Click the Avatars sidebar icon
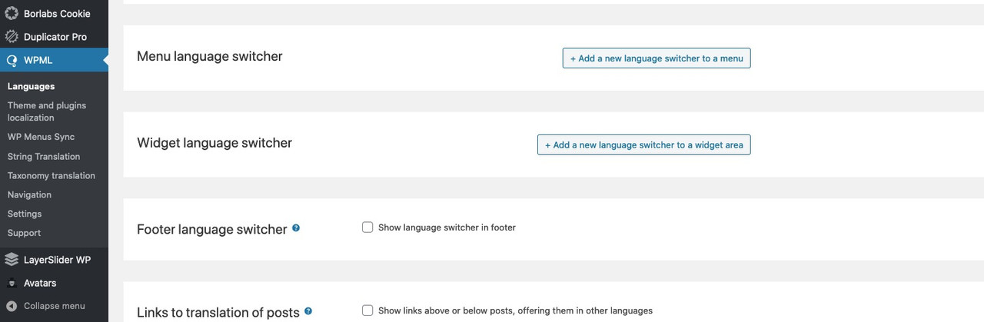The width and height of the screenshot is (984, 322). [x=12, y=283]
